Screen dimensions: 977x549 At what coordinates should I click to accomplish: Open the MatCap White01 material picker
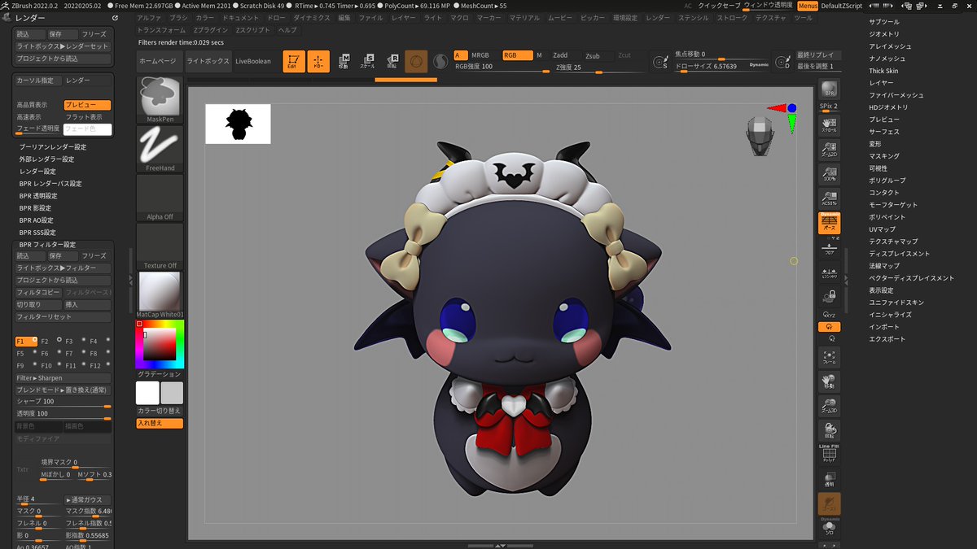tap(160, 294)
